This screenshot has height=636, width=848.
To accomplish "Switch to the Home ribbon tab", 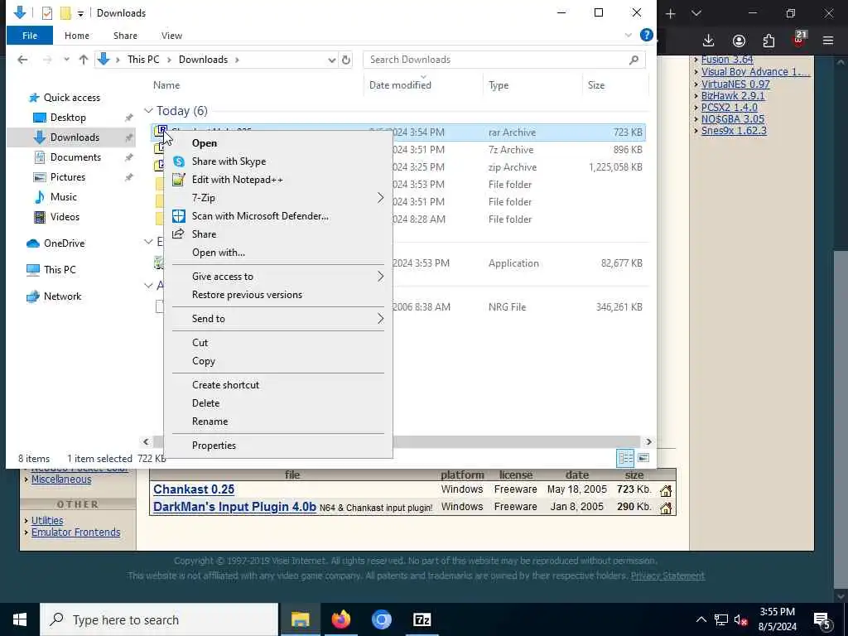I will click(77, 36).
